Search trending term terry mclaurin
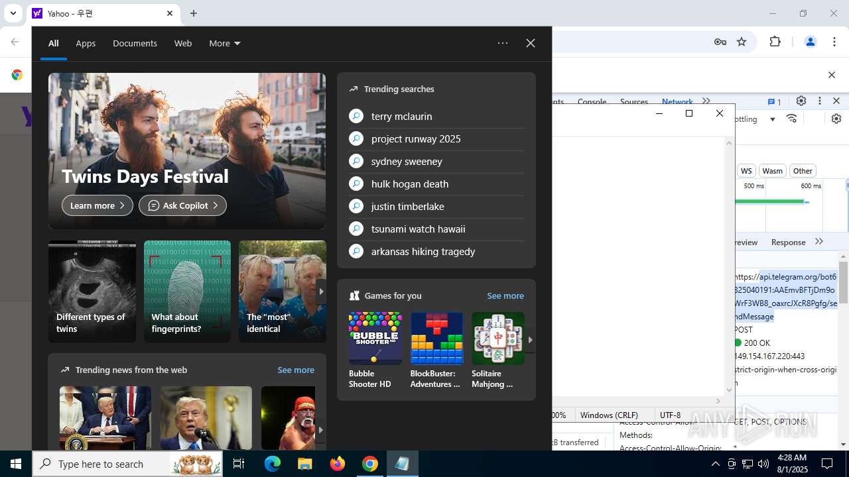 tap(401, 116)
